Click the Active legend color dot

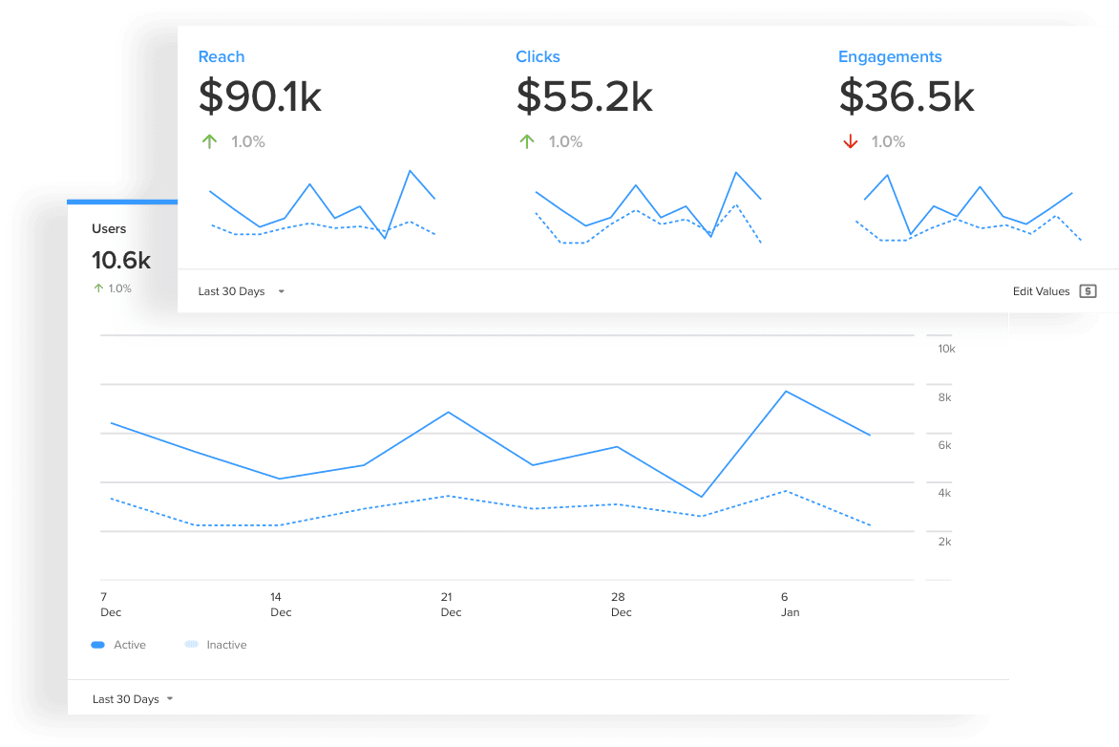click(97, 645)
